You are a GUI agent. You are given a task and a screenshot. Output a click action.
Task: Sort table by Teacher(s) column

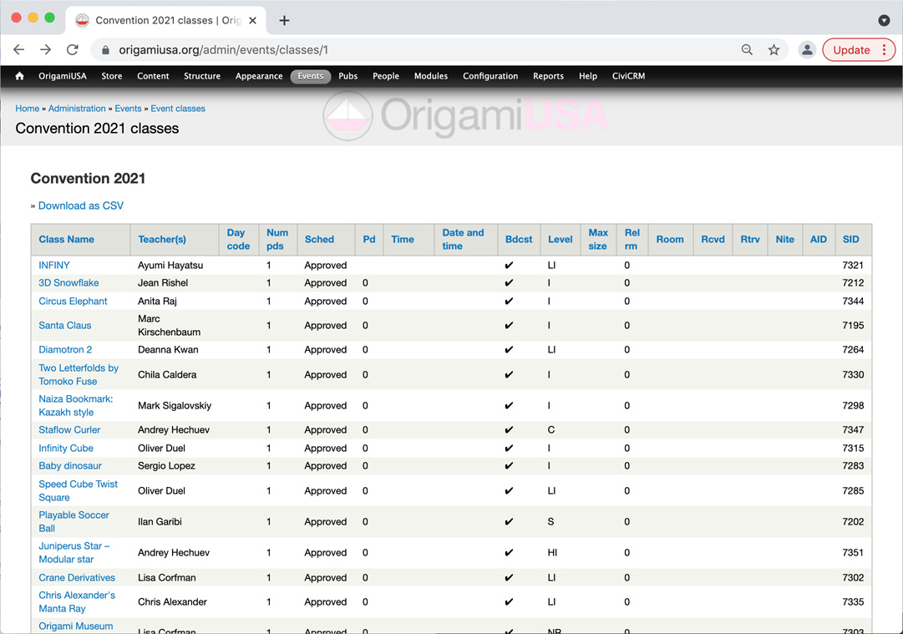pyautogui.click(x=162, y=240)
